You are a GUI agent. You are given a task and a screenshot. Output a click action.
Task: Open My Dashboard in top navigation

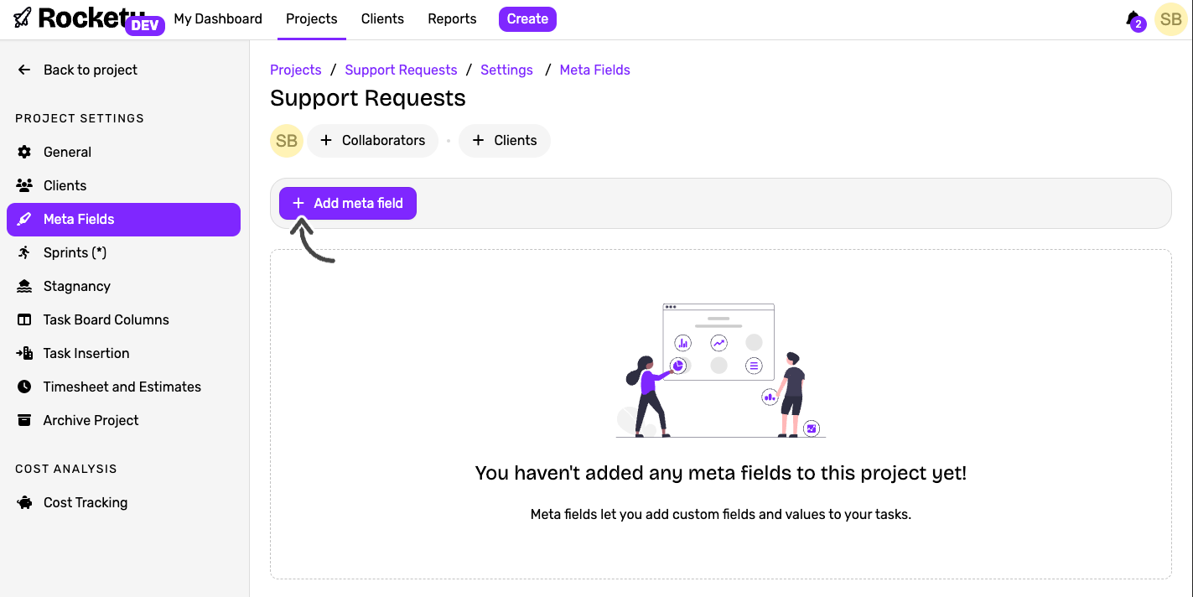click(x=218, y=18)
